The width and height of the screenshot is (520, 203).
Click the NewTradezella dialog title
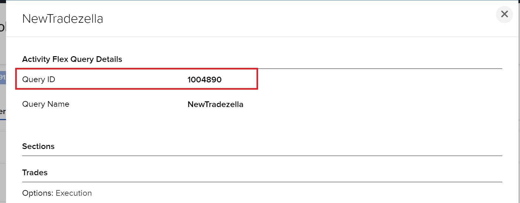[63, 19]
